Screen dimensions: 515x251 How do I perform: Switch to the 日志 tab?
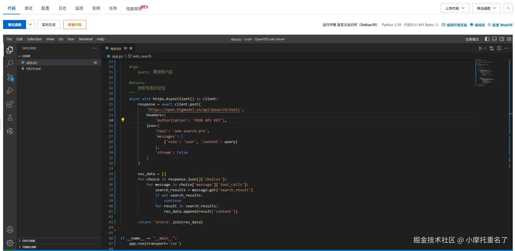62,8
